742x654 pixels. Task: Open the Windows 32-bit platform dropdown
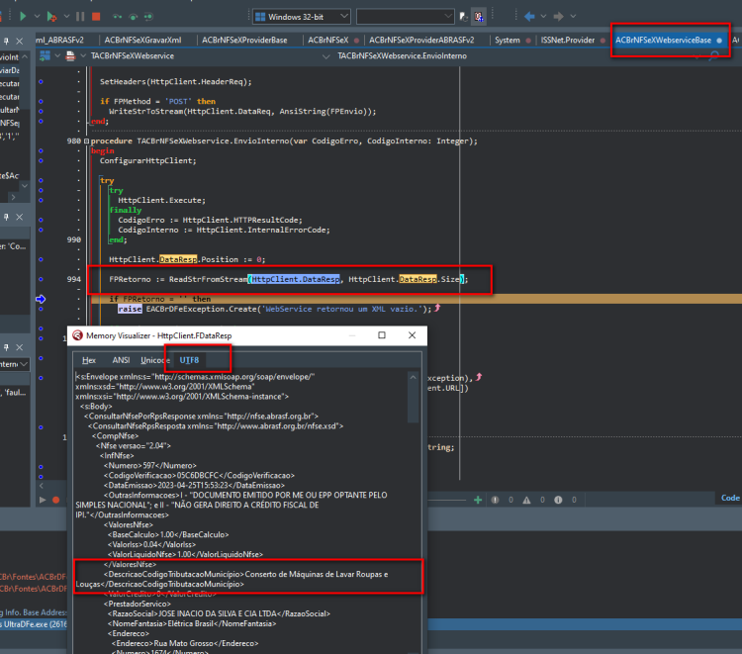pyautogui.click(x=302, y=17)
